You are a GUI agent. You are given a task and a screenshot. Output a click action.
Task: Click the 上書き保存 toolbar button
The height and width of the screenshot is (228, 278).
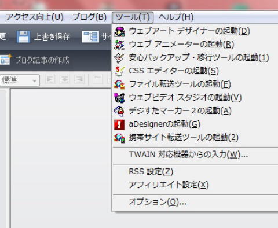click(x=43, y=36)
